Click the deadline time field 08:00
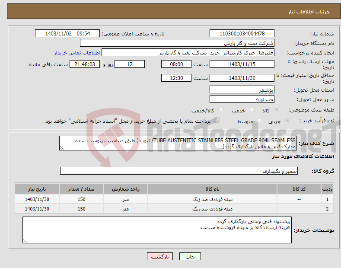Screen dimensions: 341x268 pyautogui.click(x=176, y=64)
